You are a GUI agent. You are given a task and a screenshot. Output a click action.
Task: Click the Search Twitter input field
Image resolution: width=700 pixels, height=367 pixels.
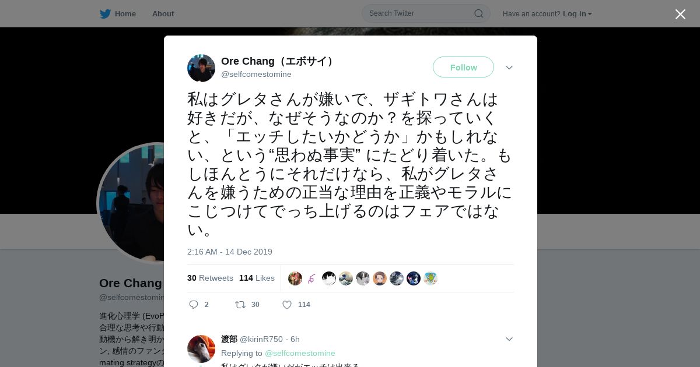click(420, 13)
